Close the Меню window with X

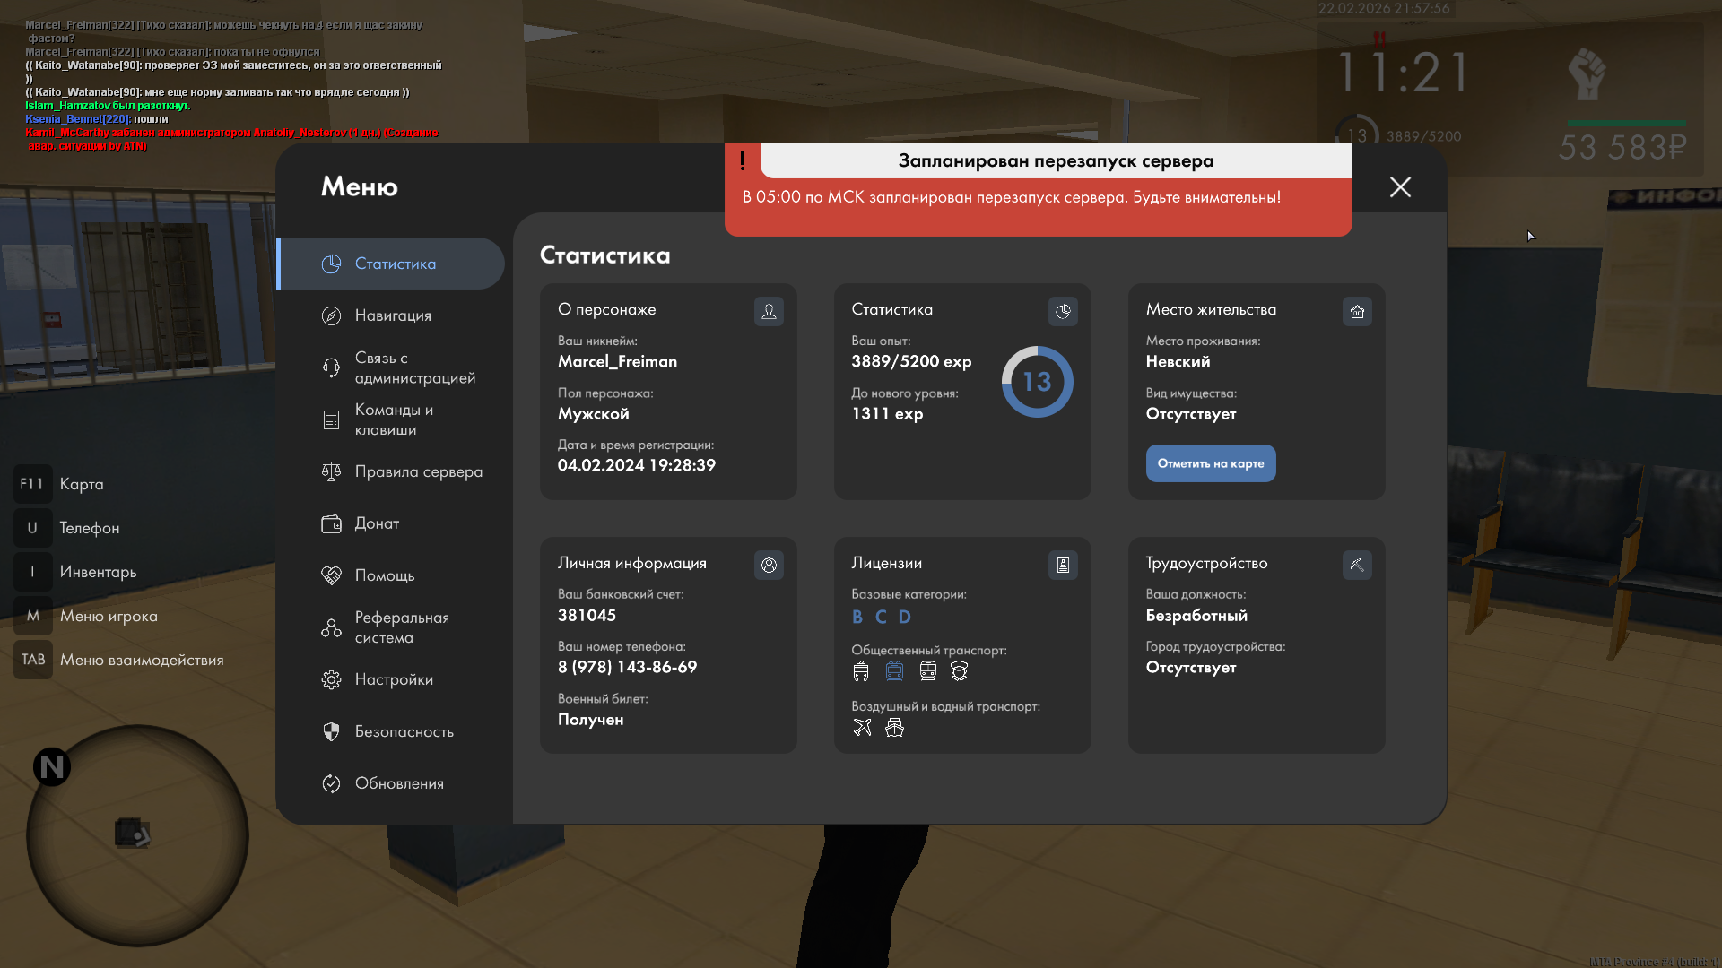tap(1400, 186)
